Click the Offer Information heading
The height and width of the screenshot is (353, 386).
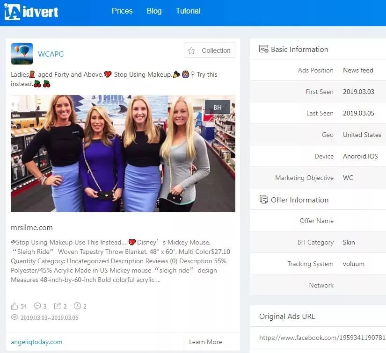coord(299,200)
